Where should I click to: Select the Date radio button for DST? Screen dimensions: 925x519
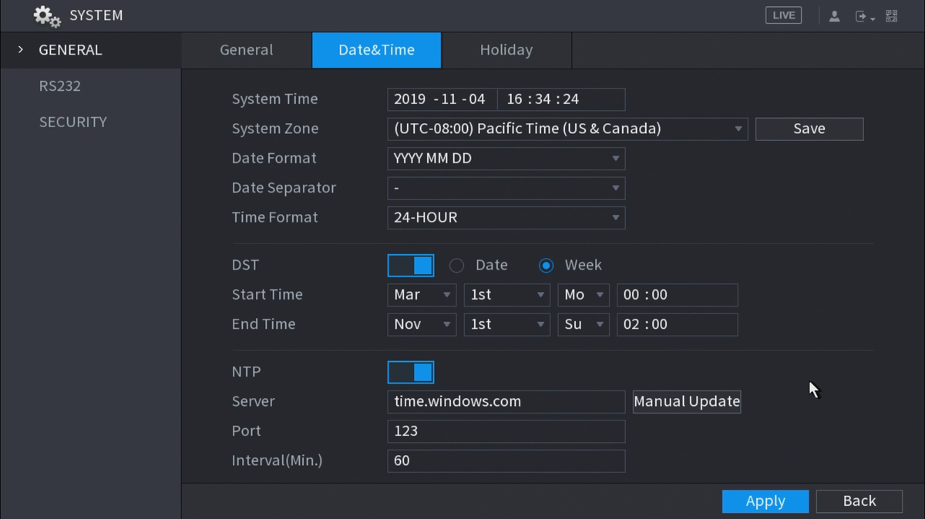point(457,266)
